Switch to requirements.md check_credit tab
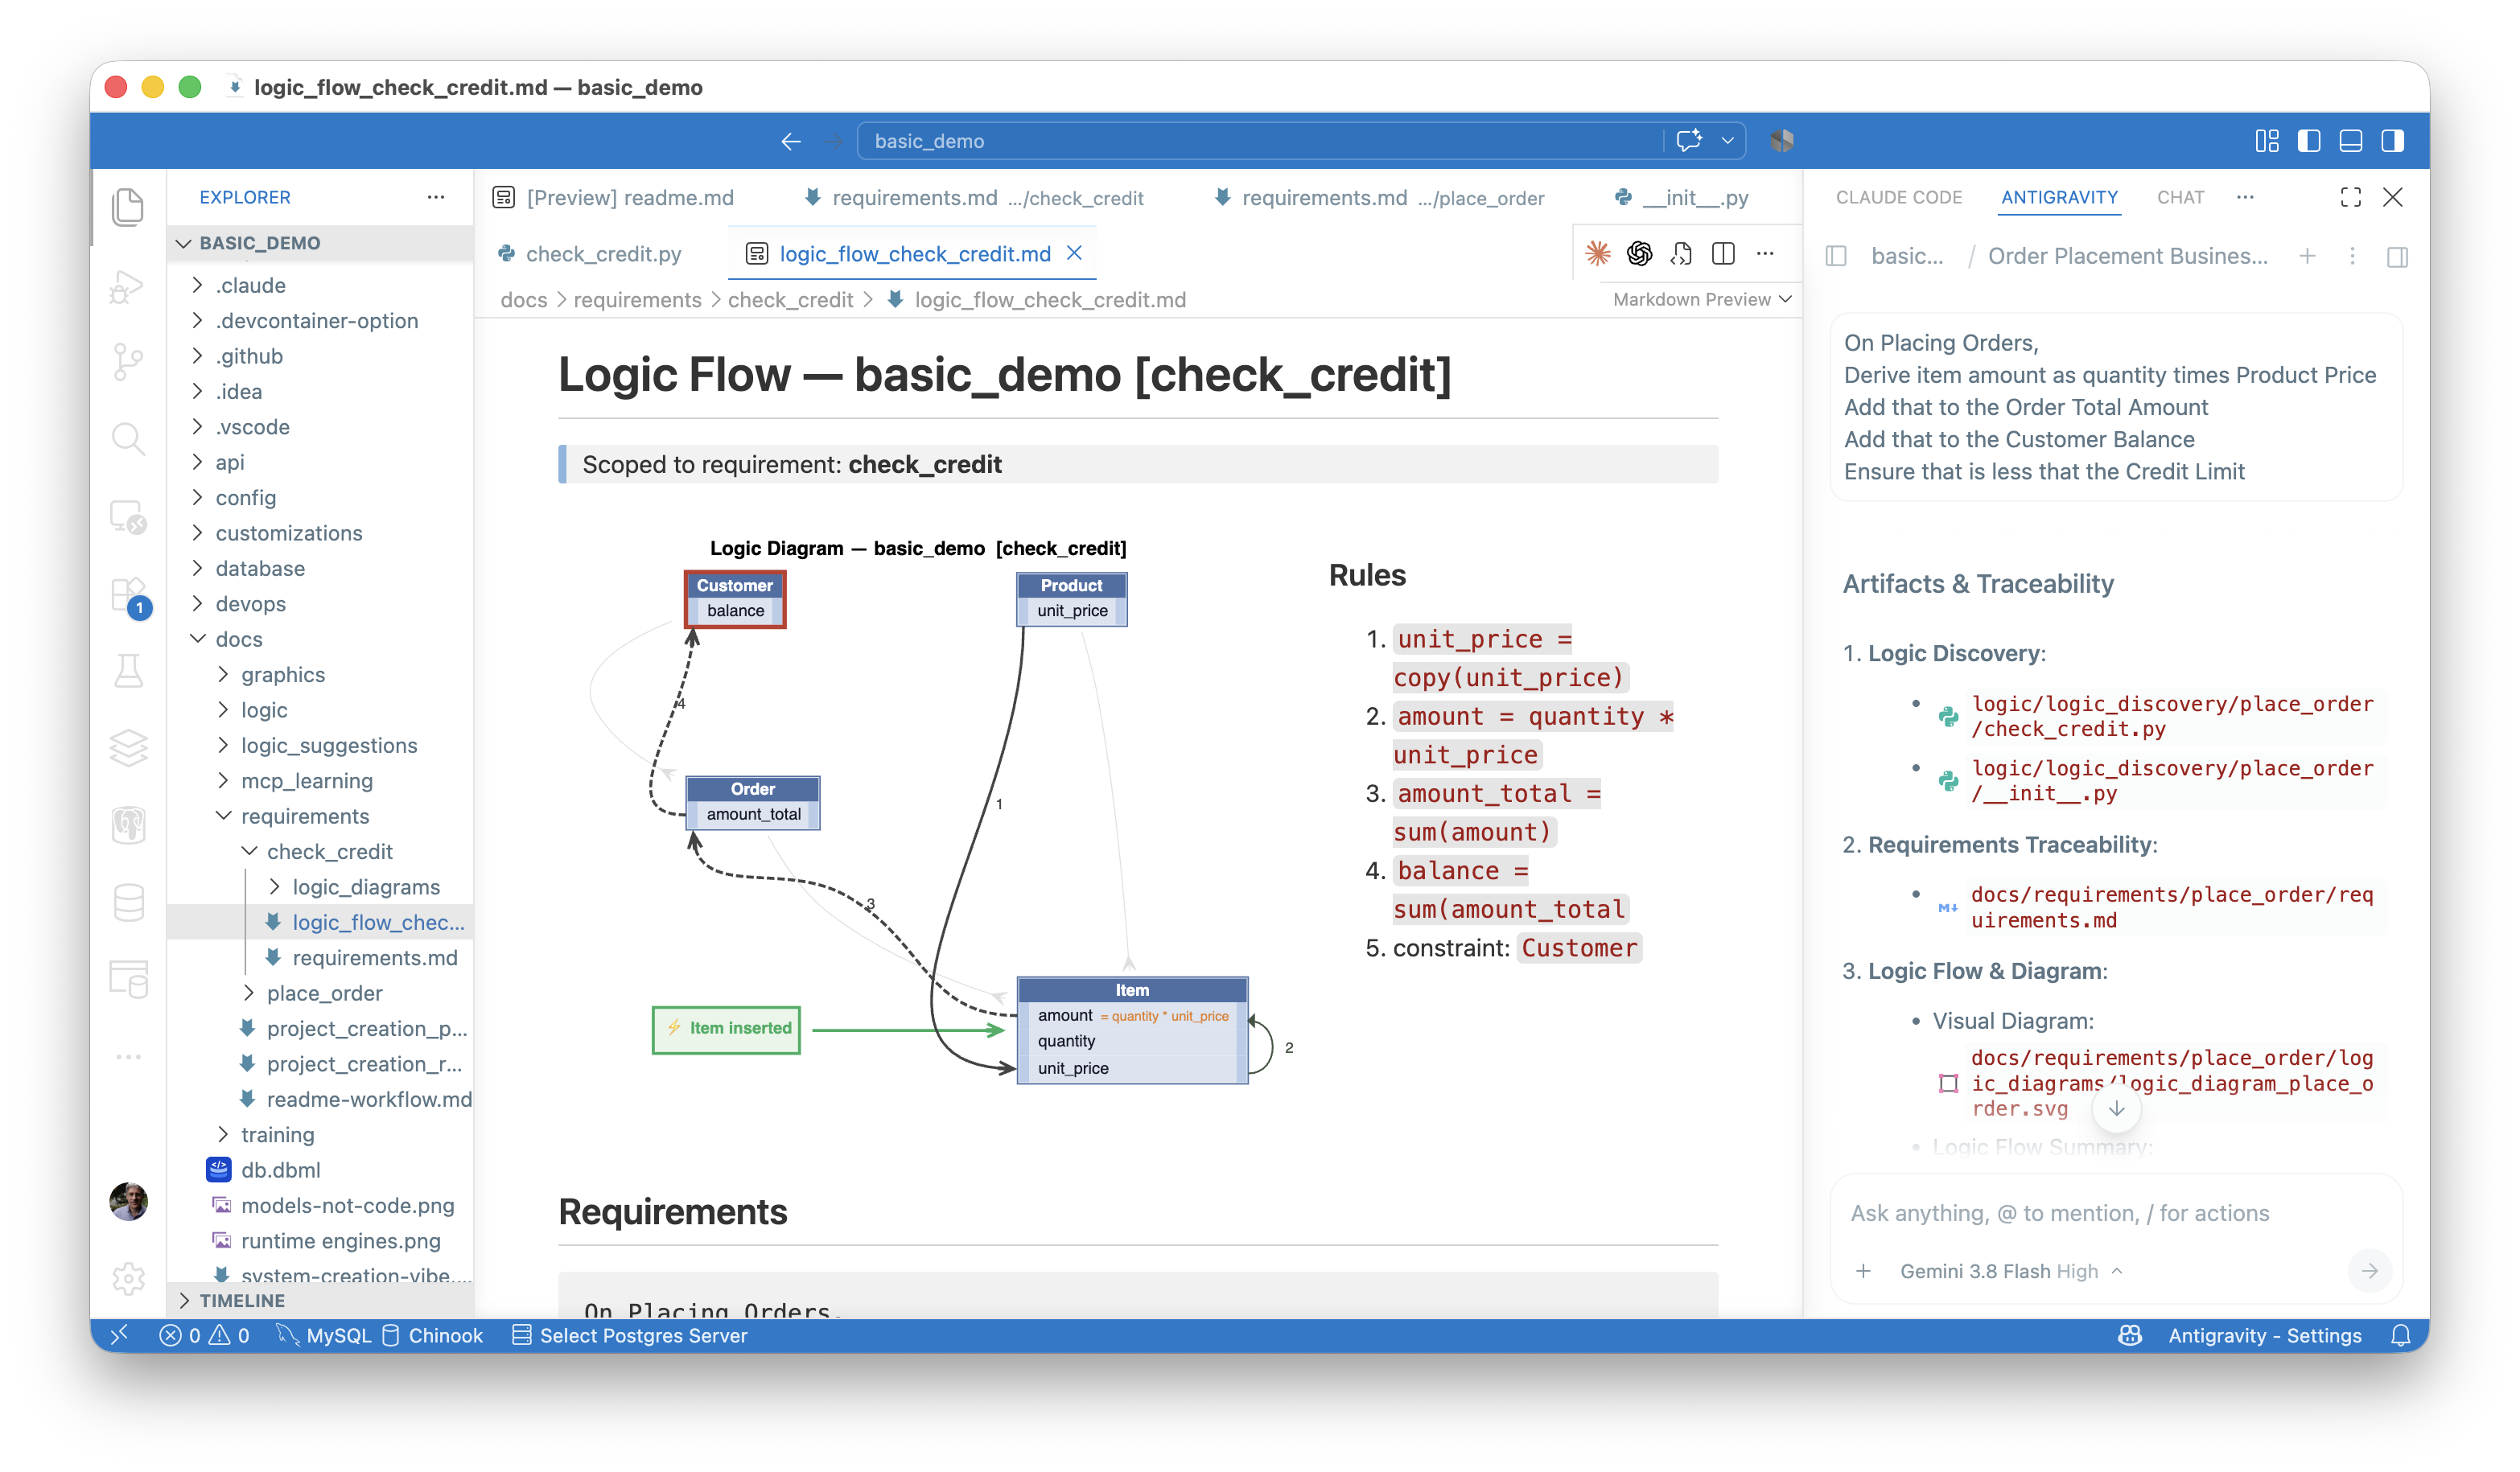Viewport: 2520px width, 1472px height. 974,198
